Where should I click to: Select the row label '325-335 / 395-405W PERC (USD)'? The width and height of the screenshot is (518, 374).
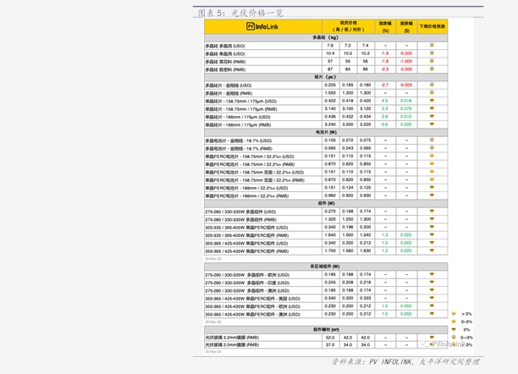point(247,228)
